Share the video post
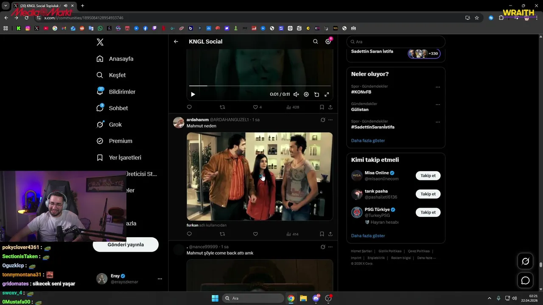The height and width of the screenshot is (305, 543). pyautogui.click(x=330, y=107)
